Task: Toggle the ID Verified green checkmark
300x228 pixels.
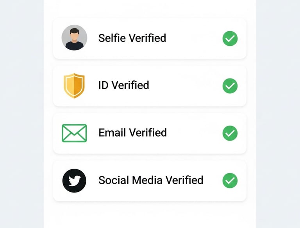Action: pos(230,86)
